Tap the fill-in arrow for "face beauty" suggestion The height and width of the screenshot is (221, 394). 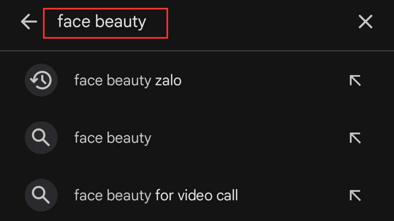[355, 138]
